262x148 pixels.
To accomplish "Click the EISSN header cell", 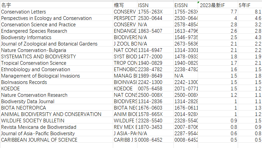I will pos(186,5).
